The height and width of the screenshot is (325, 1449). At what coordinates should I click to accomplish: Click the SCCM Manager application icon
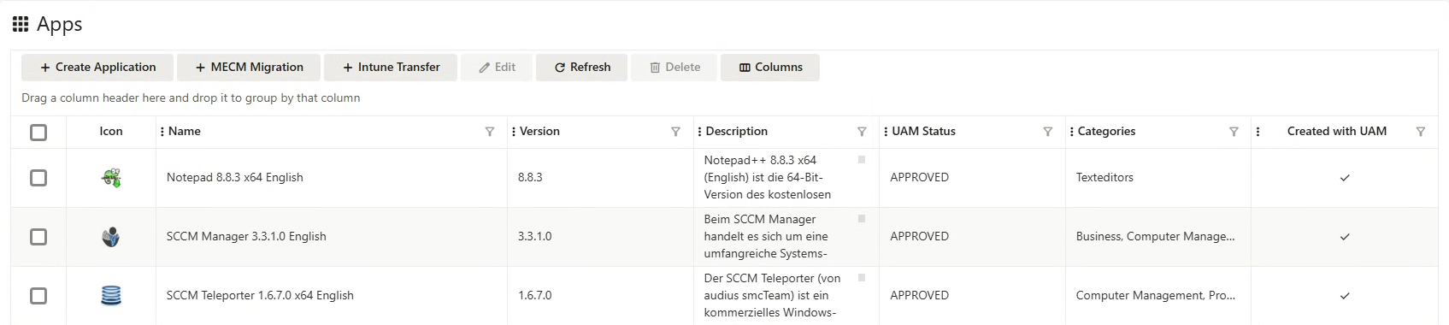coord(111,237)
